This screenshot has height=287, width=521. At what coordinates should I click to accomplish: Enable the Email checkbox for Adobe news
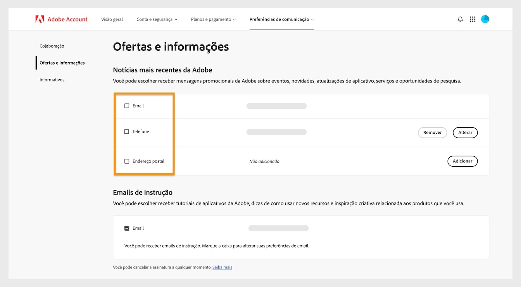coord(127,105)
